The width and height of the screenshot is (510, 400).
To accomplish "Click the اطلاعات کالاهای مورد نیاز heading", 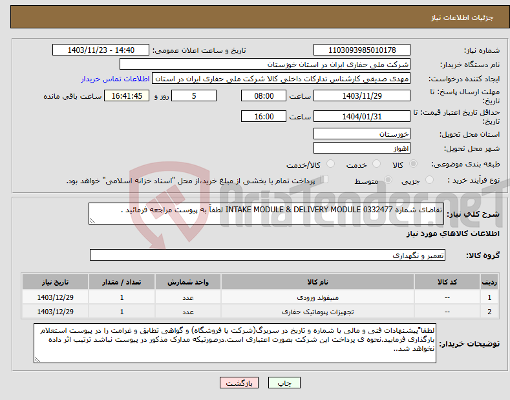I will click(453, 234).
